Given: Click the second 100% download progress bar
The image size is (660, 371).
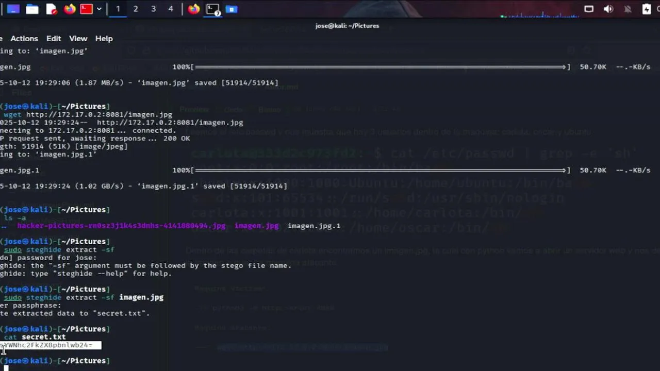Looking at the screenshot, I should (x=381, y=170).
